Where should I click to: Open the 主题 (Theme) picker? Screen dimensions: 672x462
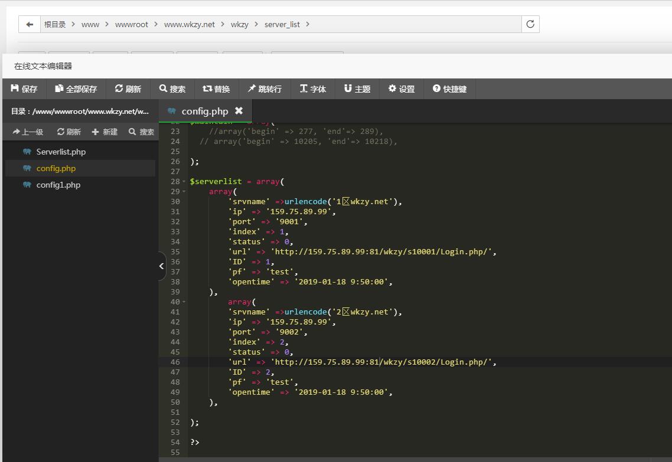click(357, 89)
